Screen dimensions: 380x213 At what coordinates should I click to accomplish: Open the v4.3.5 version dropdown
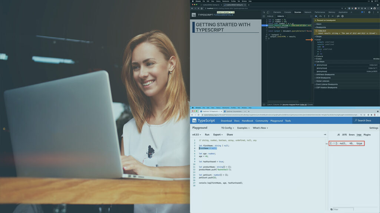197,135
